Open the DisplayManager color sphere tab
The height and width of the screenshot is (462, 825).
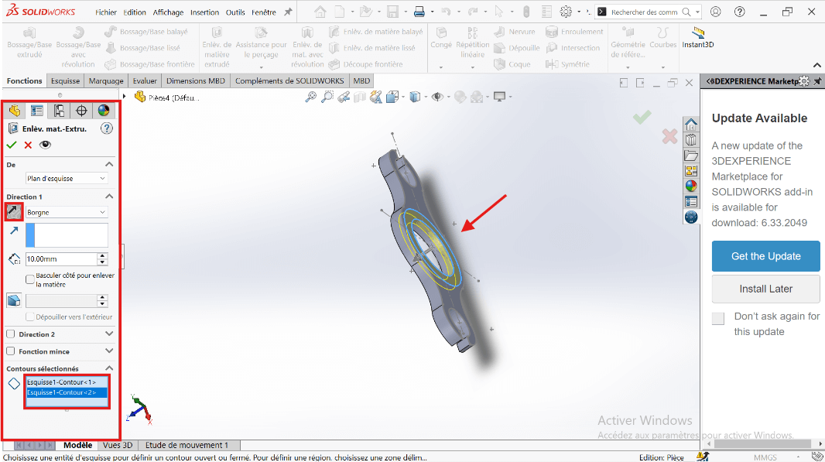coord(104,111)
